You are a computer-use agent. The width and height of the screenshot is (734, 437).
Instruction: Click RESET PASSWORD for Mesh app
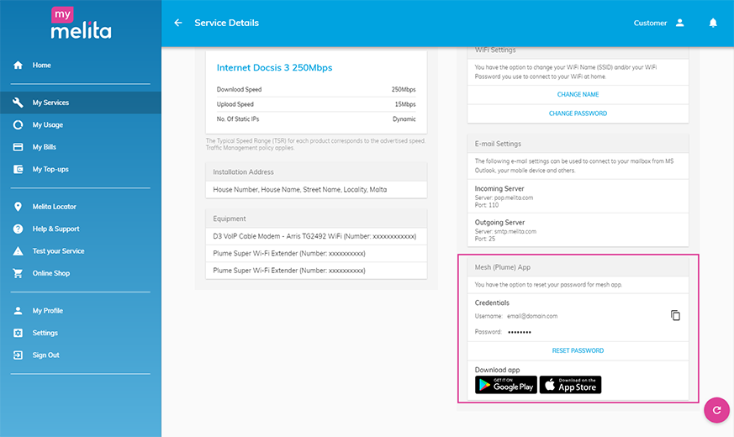point(578,350)
